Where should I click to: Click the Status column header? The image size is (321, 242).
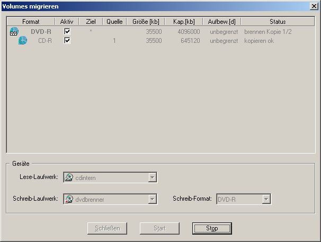pos(277,22)
